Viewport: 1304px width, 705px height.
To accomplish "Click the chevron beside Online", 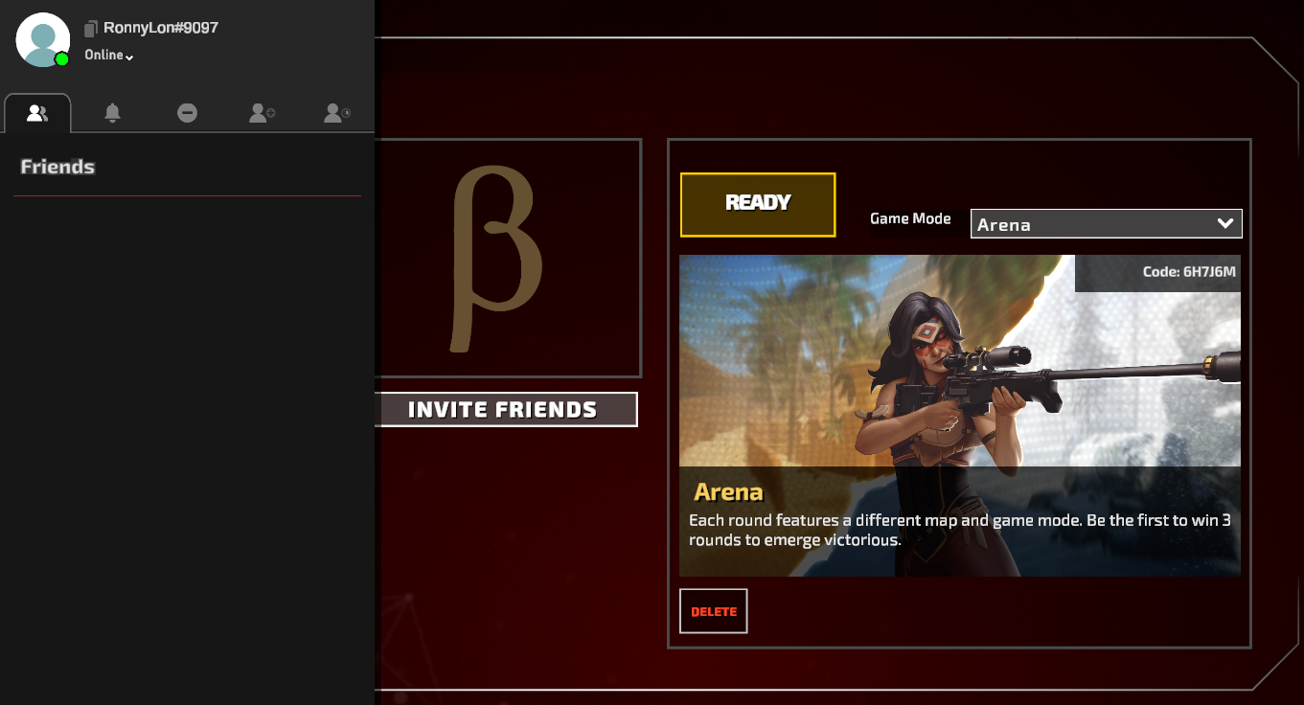I will click(129, 57).
